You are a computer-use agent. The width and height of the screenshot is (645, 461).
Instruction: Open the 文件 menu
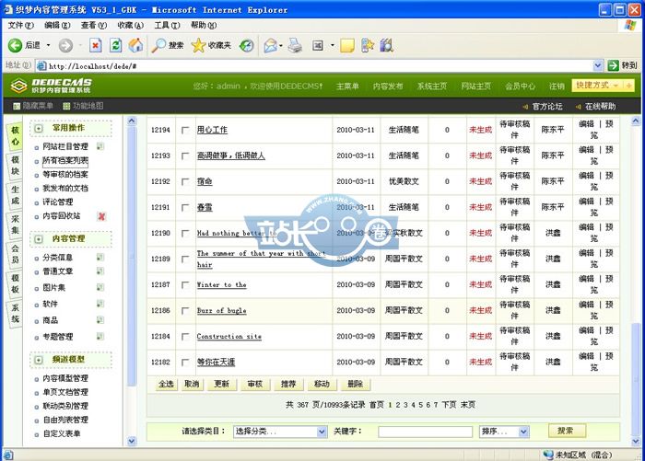(x=20, y=25)
